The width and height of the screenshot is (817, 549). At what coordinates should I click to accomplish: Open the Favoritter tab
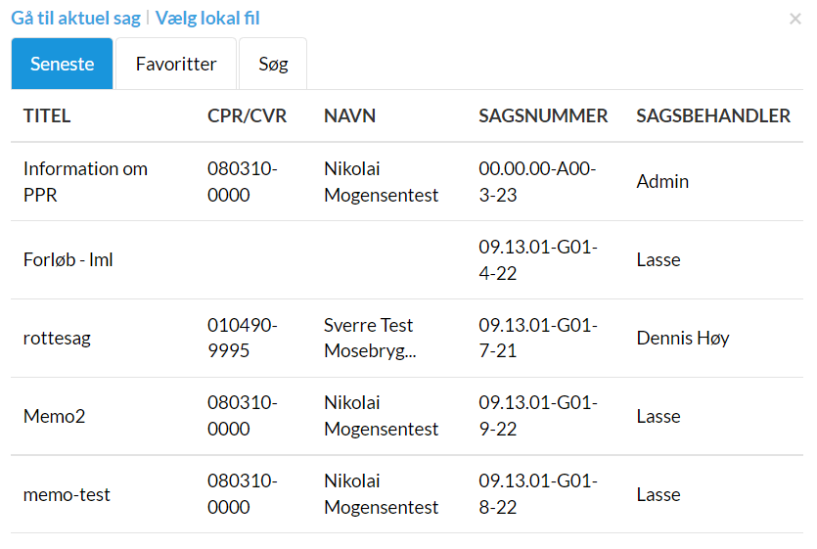176,65
